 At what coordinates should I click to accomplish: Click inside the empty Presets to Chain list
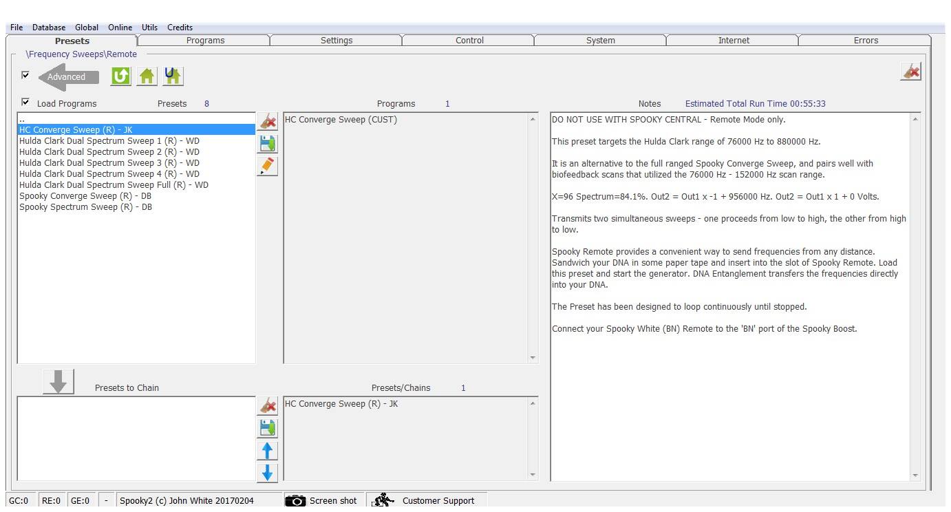(x=136, y=438)
